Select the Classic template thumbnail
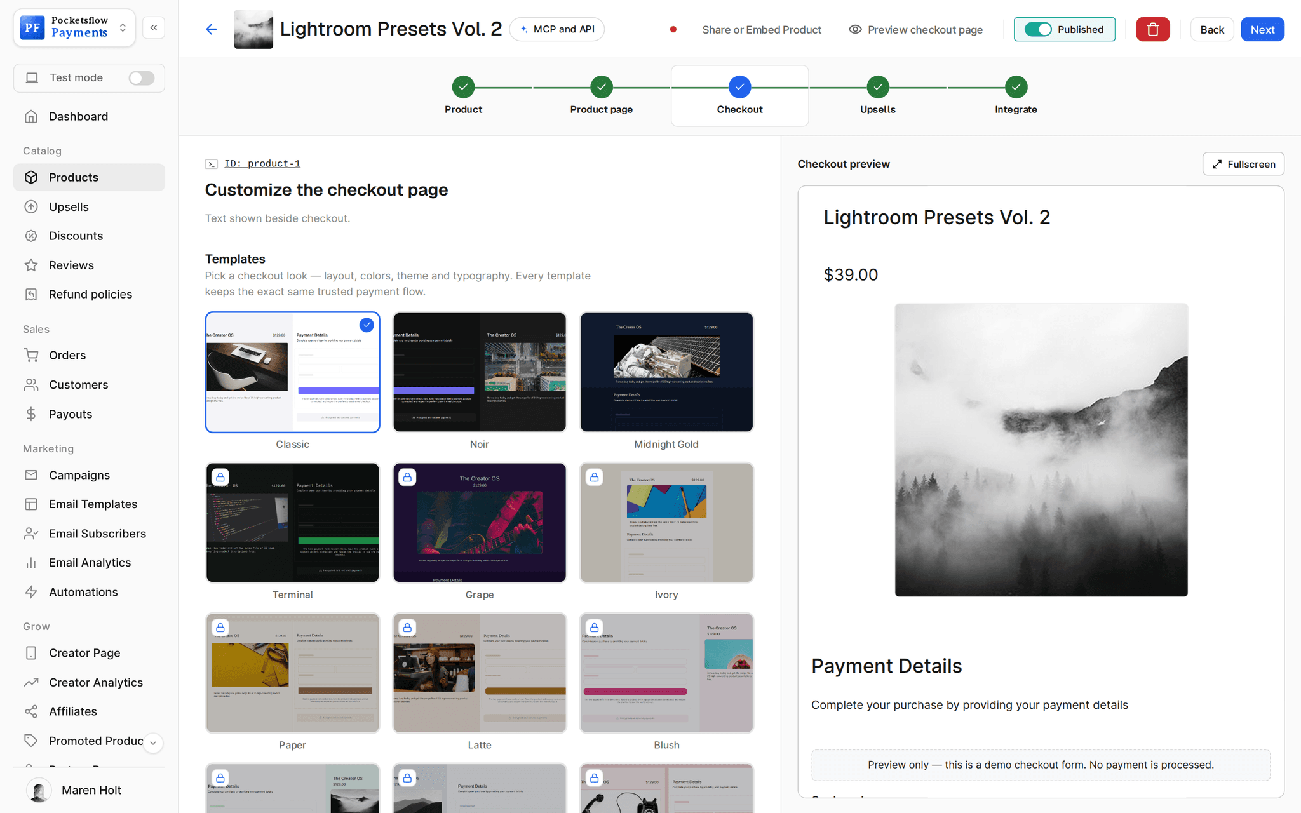This screenshot has height=813, width=1301. [x=292, y=372]
